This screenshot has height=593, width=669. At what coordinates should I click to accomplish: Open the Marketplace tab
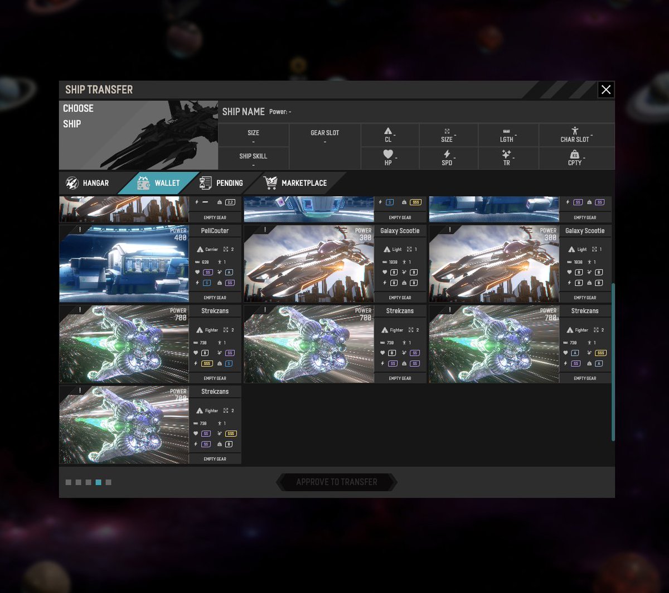pyautogui.click(x=295, y=182)
